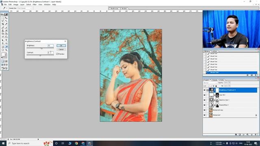Click the Contrast slider handle
The width and height of the screenshot is (260, 146).
coord(40,55)
